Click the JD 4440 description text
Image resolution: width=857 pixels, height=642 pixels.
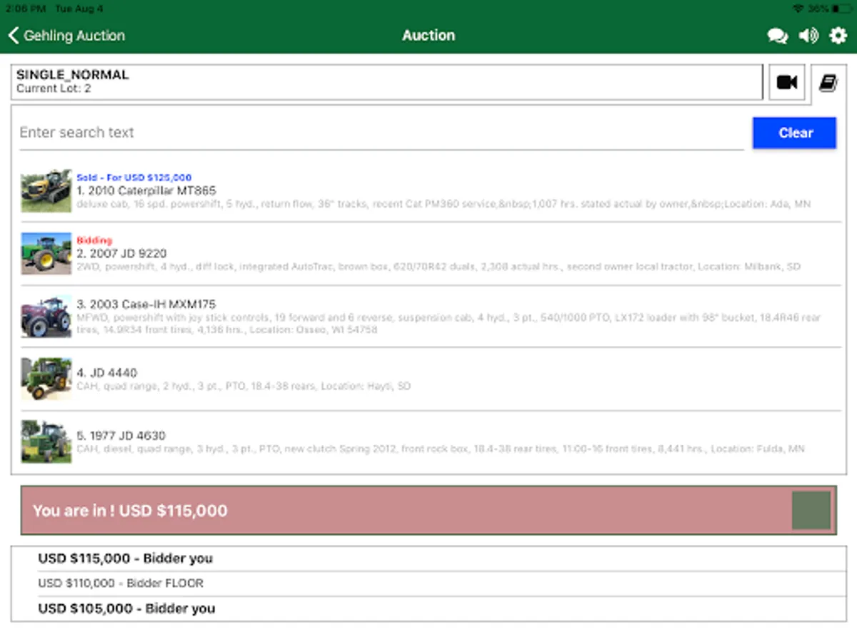pos(244,387)
